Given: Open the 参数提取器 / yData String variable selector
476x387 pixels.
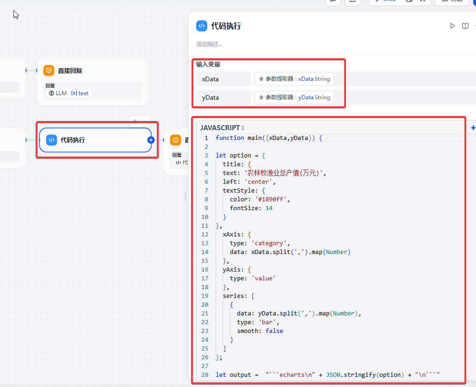Looking at the screenshot, I should tap(294, 97).
